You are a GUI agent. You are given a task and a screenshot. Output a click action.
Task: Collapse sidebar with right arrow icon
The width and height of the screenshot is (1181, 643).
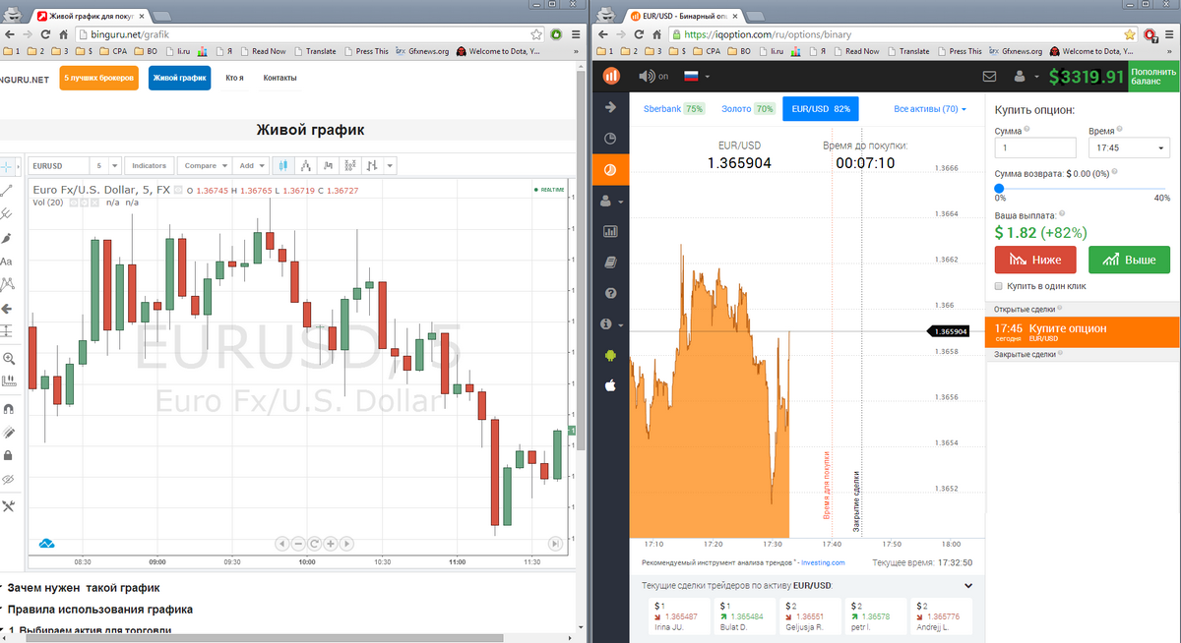tap(610, 106)
